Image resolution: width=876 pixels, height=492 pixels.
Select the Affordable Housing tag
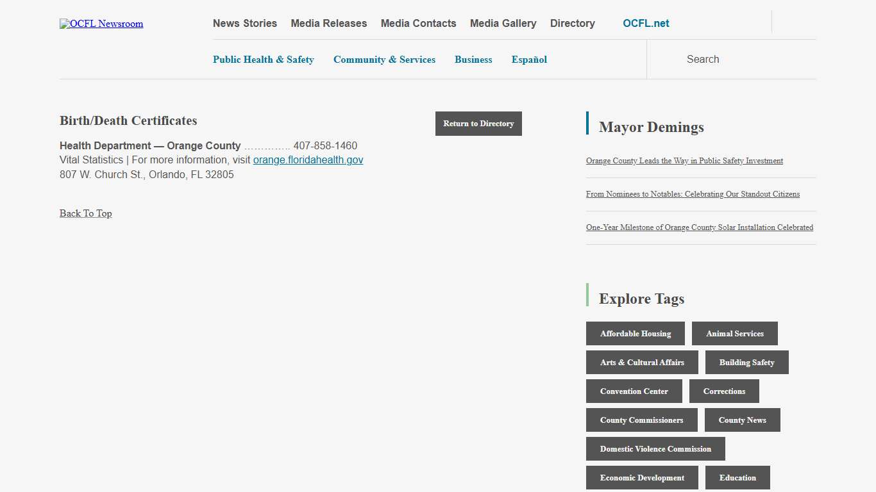pos(635,334)
